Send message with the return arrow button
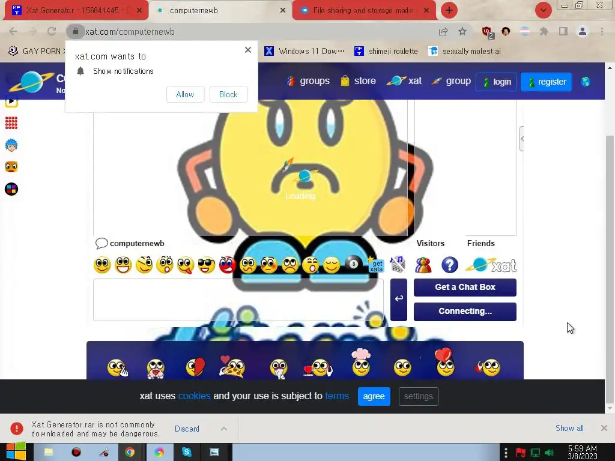Viewport: 615px width, 461px height. point(399,300)
